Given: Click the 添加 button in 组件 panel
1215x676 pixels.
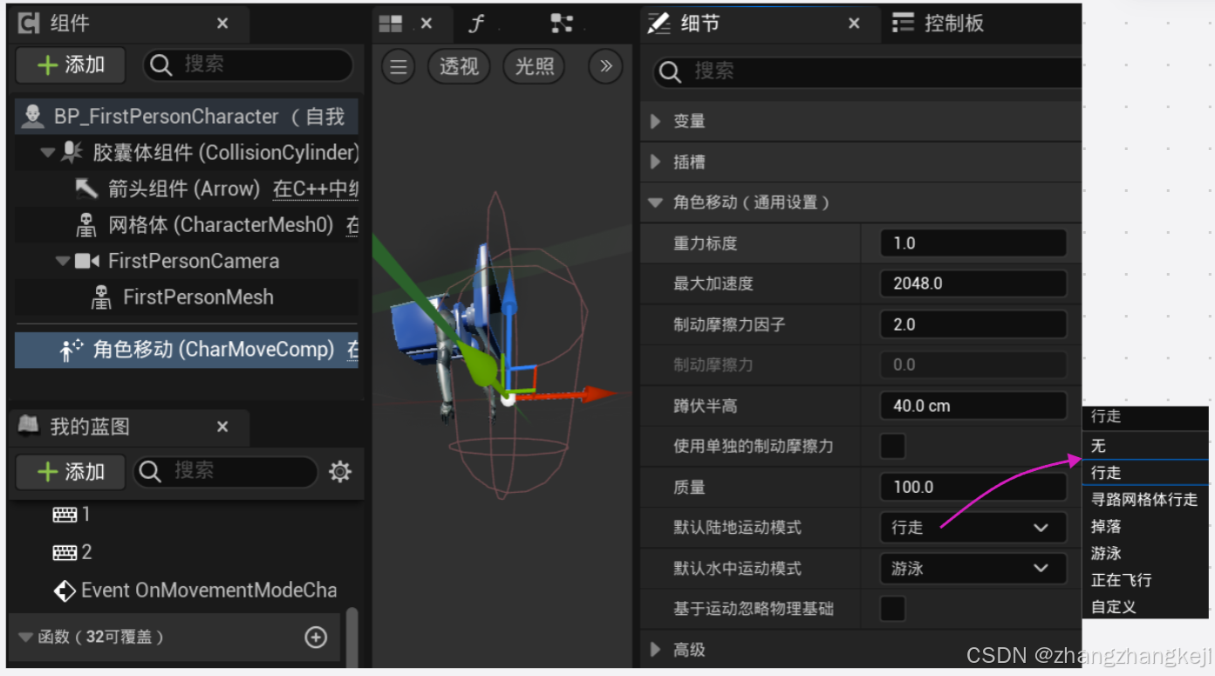Looking at the screenshot, I should coord(70,65).
